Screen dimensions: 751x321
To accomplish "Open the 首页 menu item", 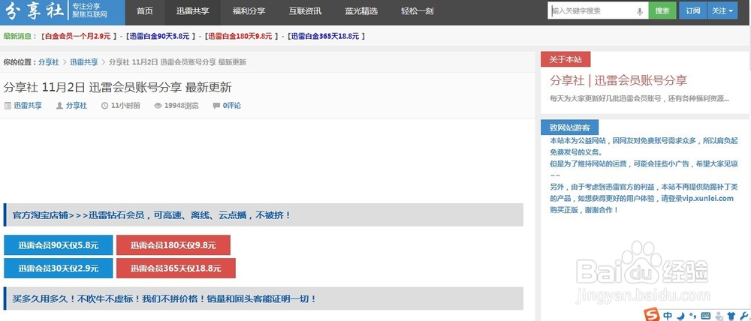I will 145,11.
